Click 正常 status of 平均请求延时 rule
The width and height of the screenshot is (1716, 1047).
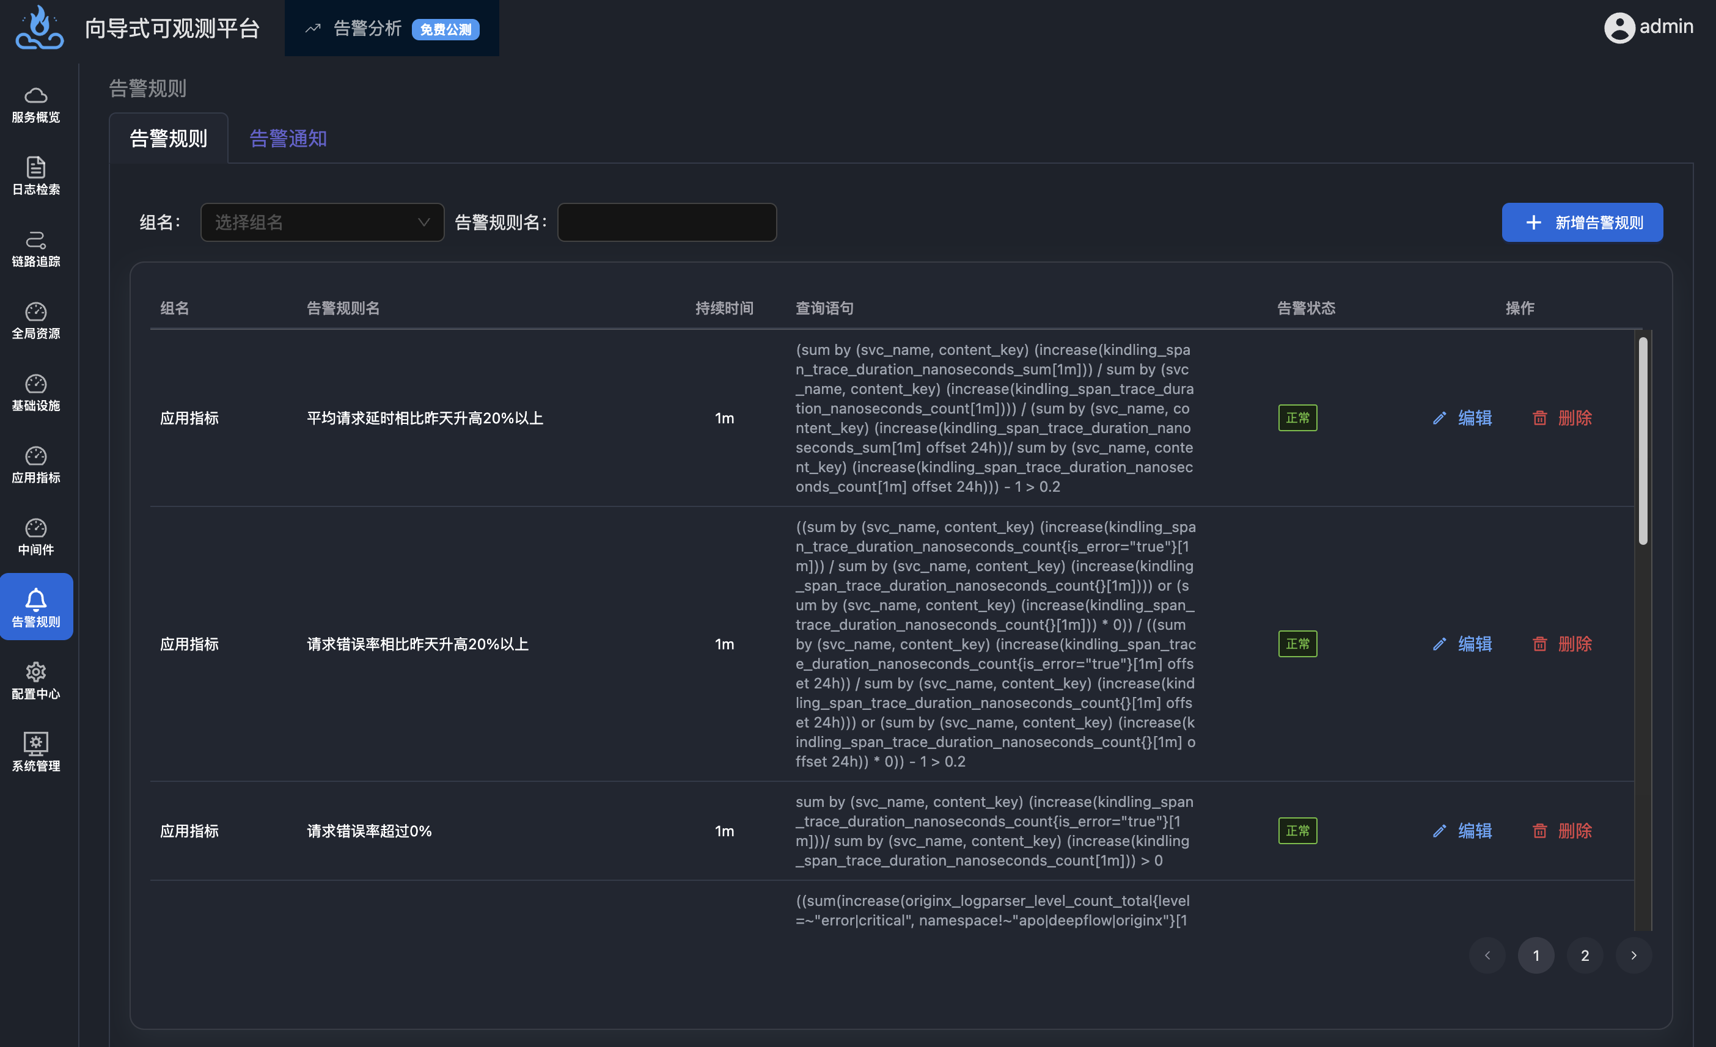(1297, 418)
